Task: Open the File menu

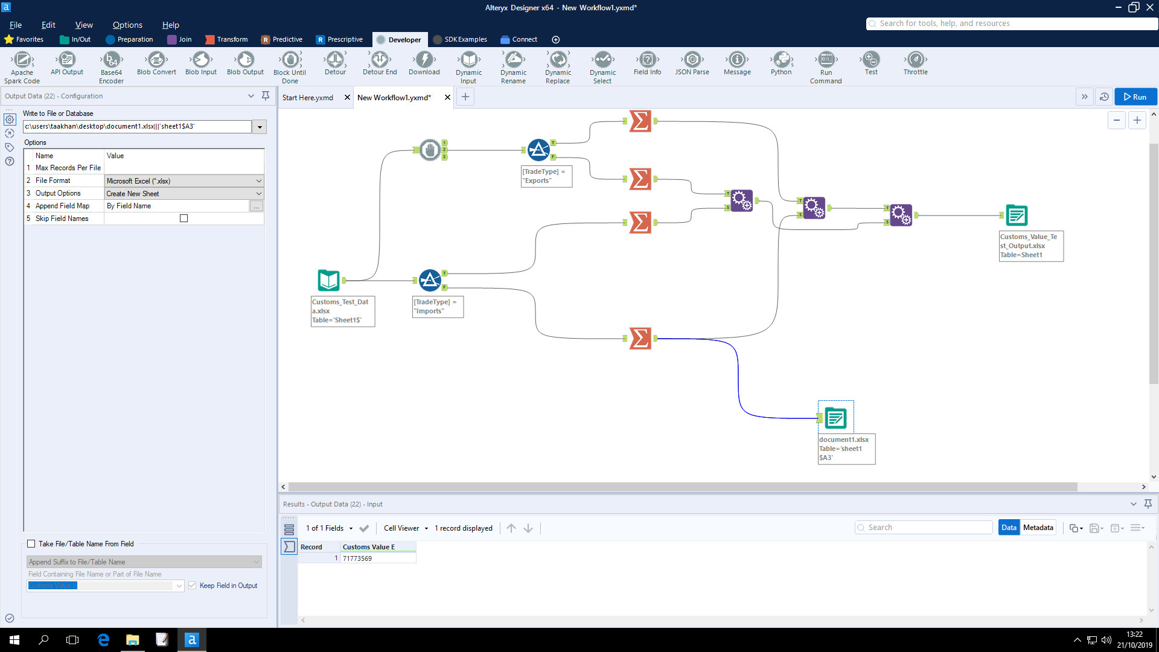Action: (x=16, y=25)
